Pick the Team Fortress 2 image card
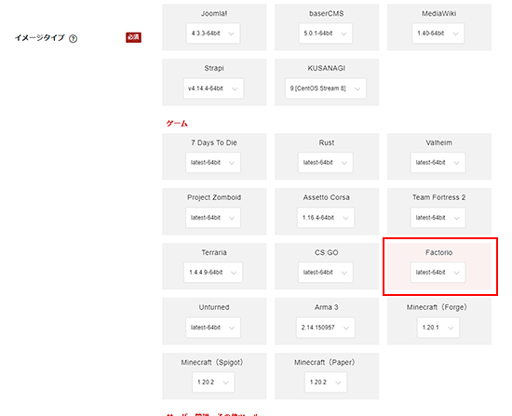The width and height of the screenshot is (512, 416). coord(439,211)
